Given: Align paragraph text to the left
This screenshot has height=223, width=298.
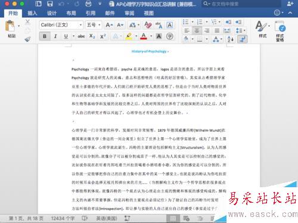Looking at the screenshot, I should (x=187, y=30).
